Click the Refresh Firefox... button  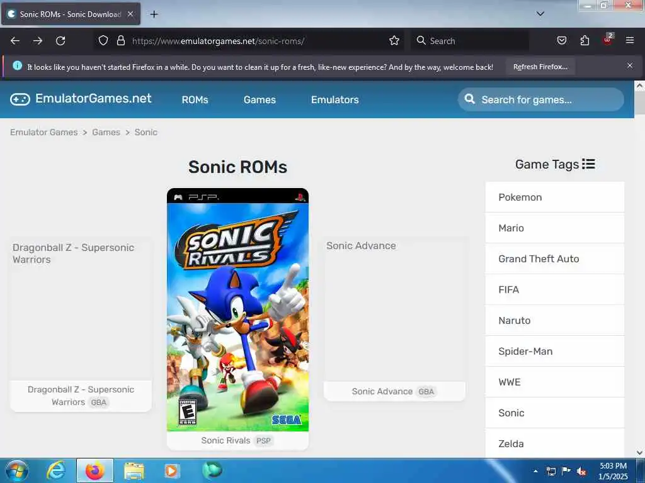tap(540, 67)
